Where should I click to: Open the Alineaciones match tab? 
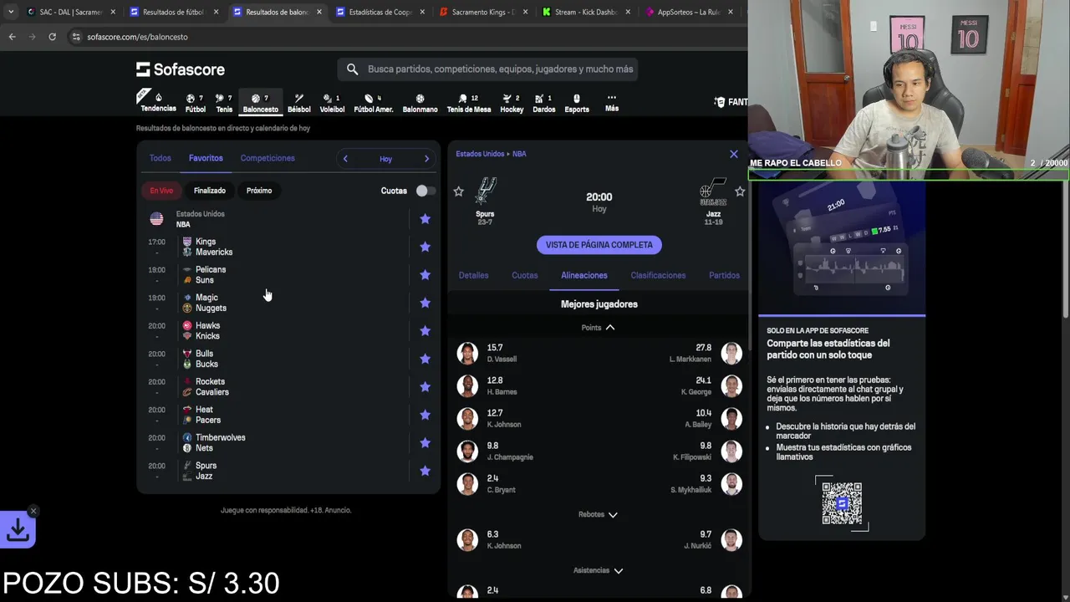(x=584, y=275)
